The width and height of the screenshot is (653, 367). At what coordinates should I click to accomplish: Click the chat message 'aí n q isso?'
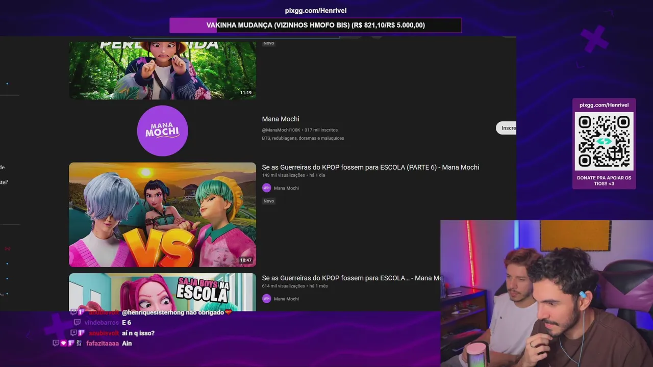(138, 333)
